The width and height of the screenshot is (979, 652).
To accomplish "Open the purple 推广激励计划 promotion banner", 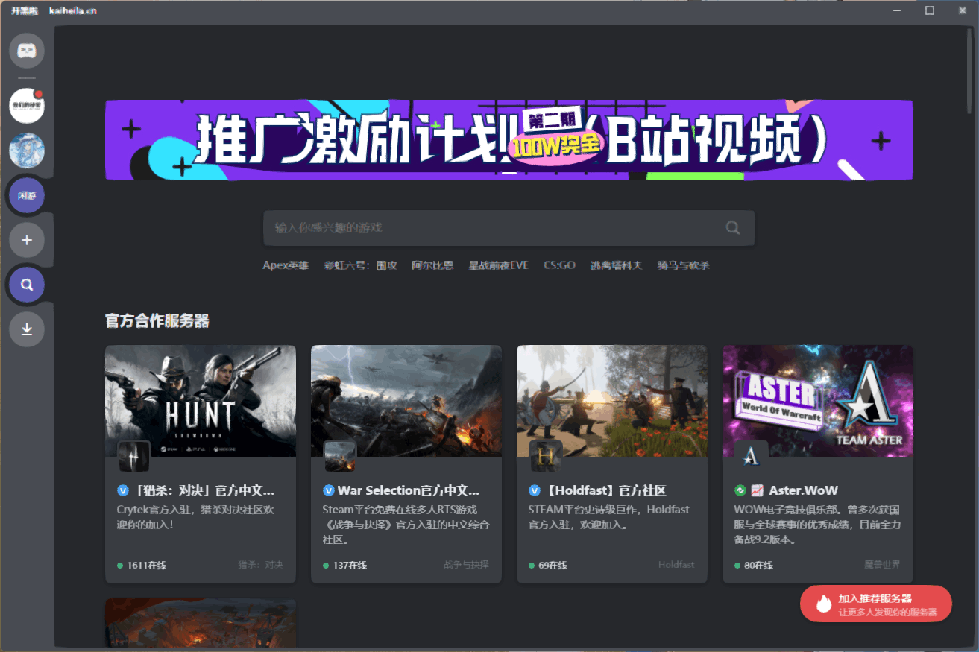I will pyautogui.click(x=509, y=140).
